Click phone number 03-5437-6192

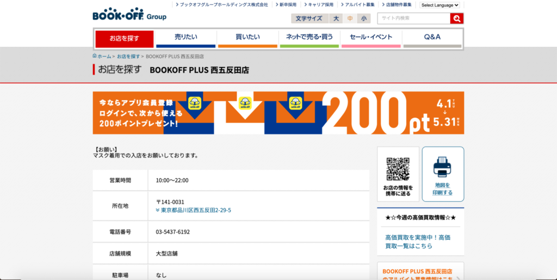(172, 232)
